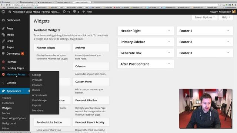Open Products in Member Access submenu
Screen dimensions: 237x133
[37, 80]
